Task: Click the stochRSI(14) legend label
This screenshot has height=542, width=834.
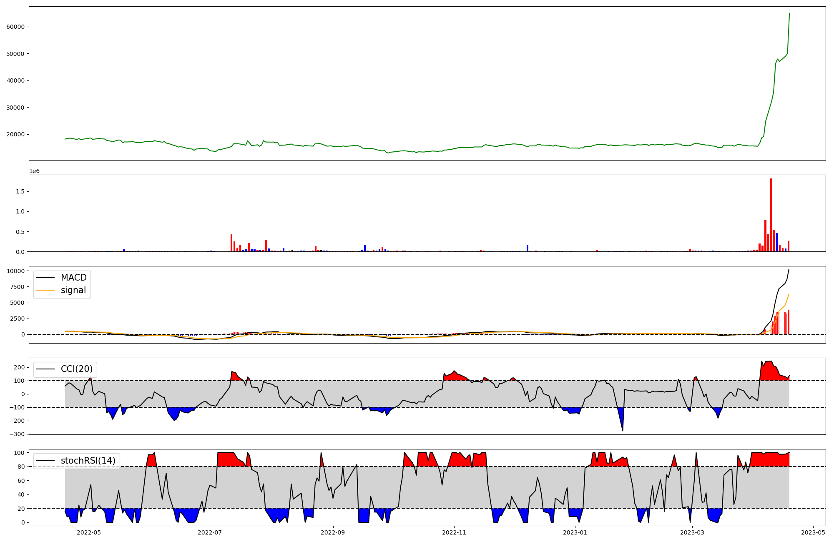Action: [x=88, y=461]
